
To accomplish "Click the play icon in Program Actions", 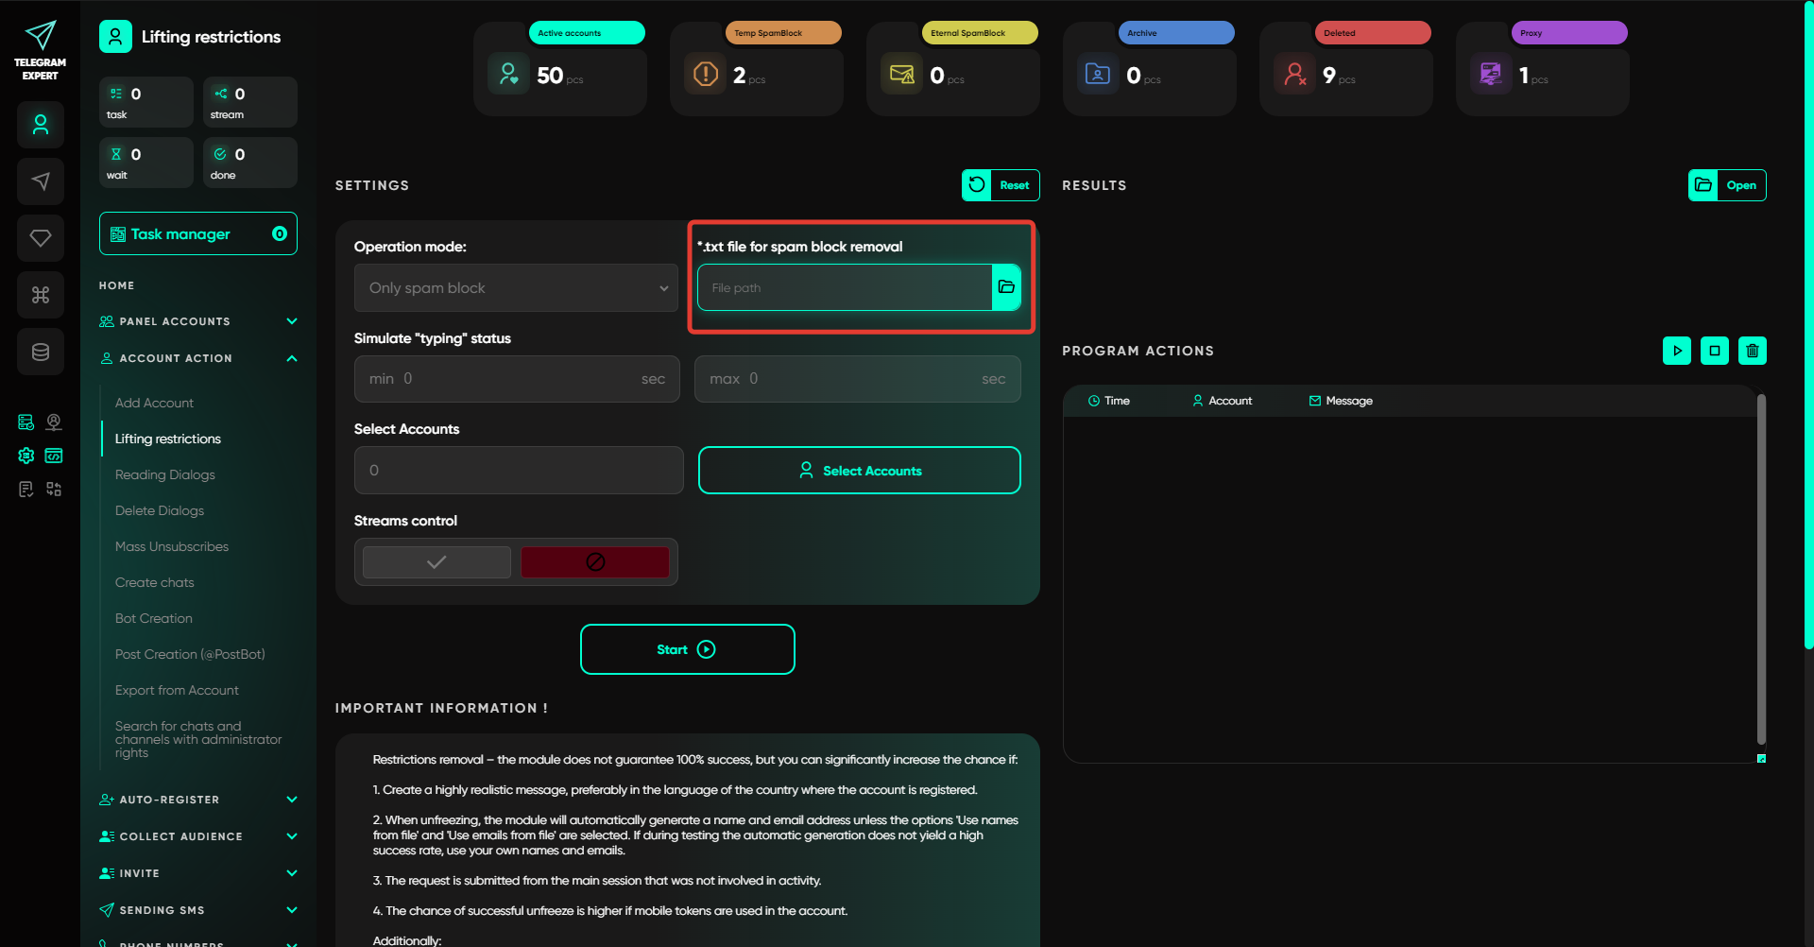I will [x=1677, y=351].
